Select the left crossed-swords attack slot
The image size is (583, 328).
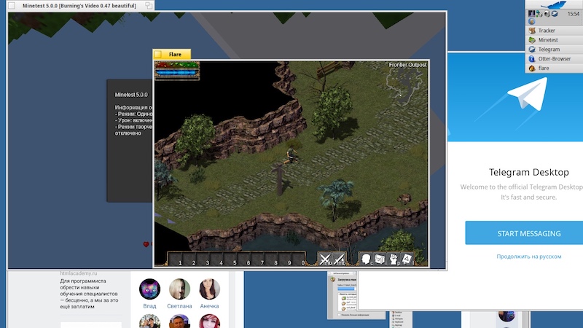tap(326, 259)
